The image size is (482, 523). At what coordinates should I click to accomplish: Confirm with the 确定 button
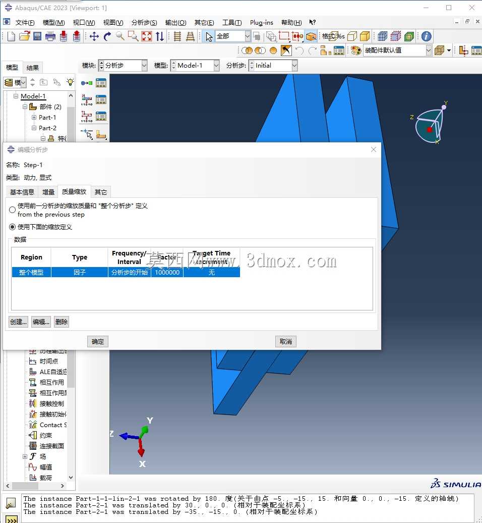(x=98, y=342)
